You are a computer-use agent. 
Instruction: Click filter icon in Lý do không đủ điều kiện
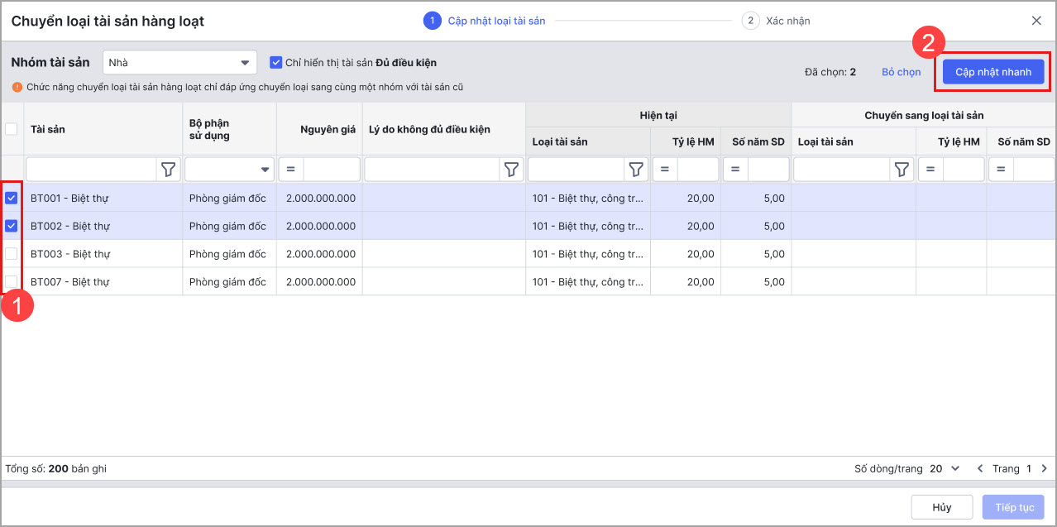coord(512,170)
